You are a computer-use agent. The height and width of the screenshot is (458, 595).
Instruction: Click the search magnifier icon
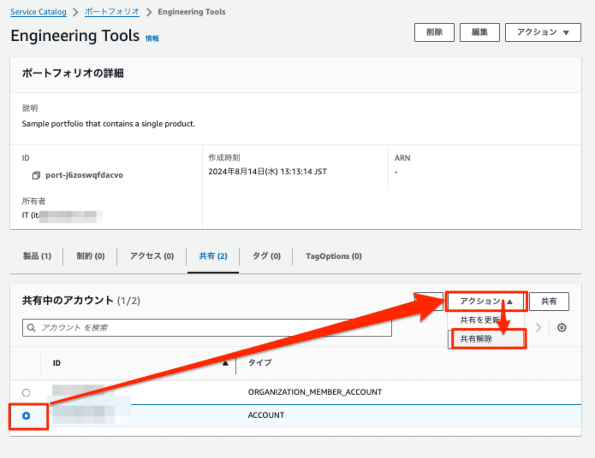coord(31,327)
